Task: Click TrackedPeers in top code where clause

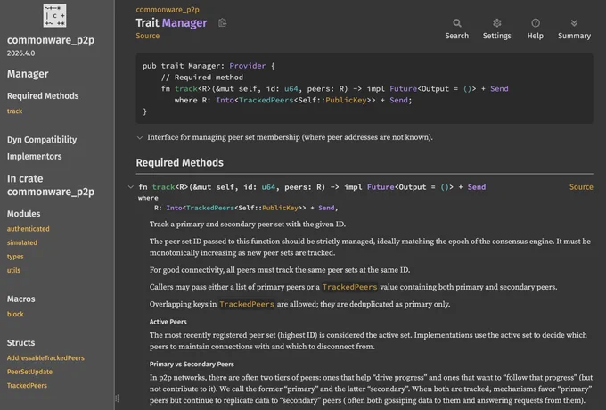Action: click(x=266, y=100)
